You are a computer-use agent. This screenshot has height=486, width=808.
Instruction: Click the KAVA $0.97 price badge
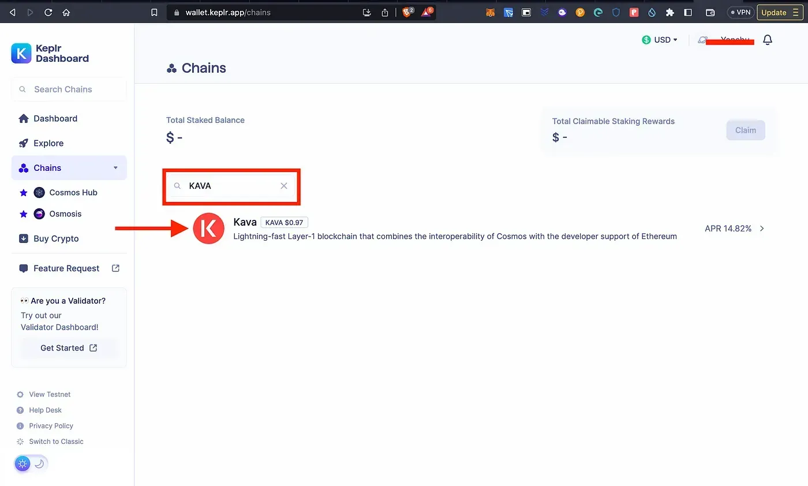(285, 222)
